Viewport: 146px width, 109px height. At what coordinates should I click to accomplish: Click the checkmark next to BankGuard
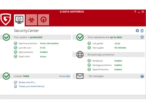tap(89, 61)
